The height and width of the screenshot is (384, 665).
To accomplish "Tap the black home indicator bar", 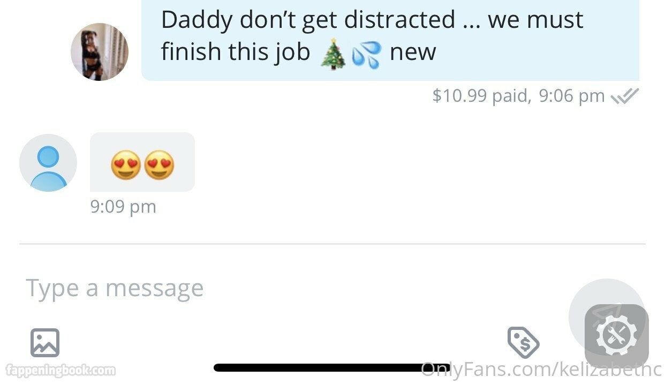I will (332, 367).
